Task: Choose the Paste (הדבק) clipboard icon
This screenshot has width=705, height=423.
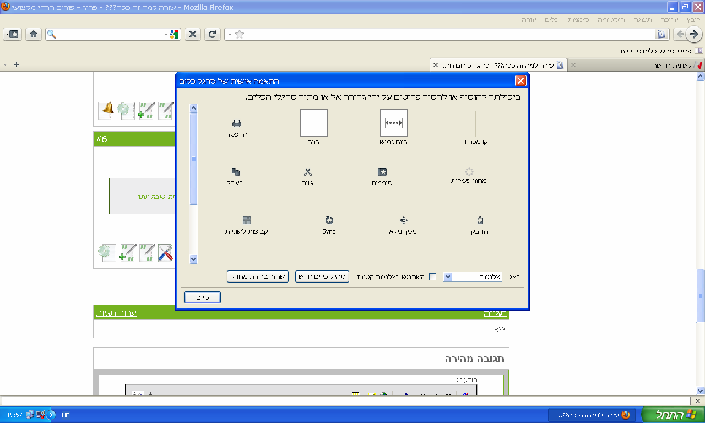Action: [480, 220]
